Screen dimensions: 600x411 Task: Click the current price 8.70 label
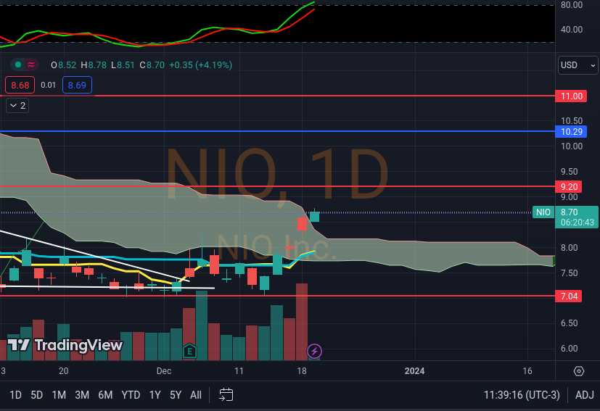570,212
